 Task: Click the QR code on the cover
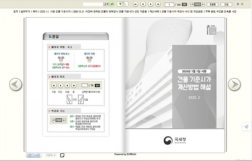(212, 30)
